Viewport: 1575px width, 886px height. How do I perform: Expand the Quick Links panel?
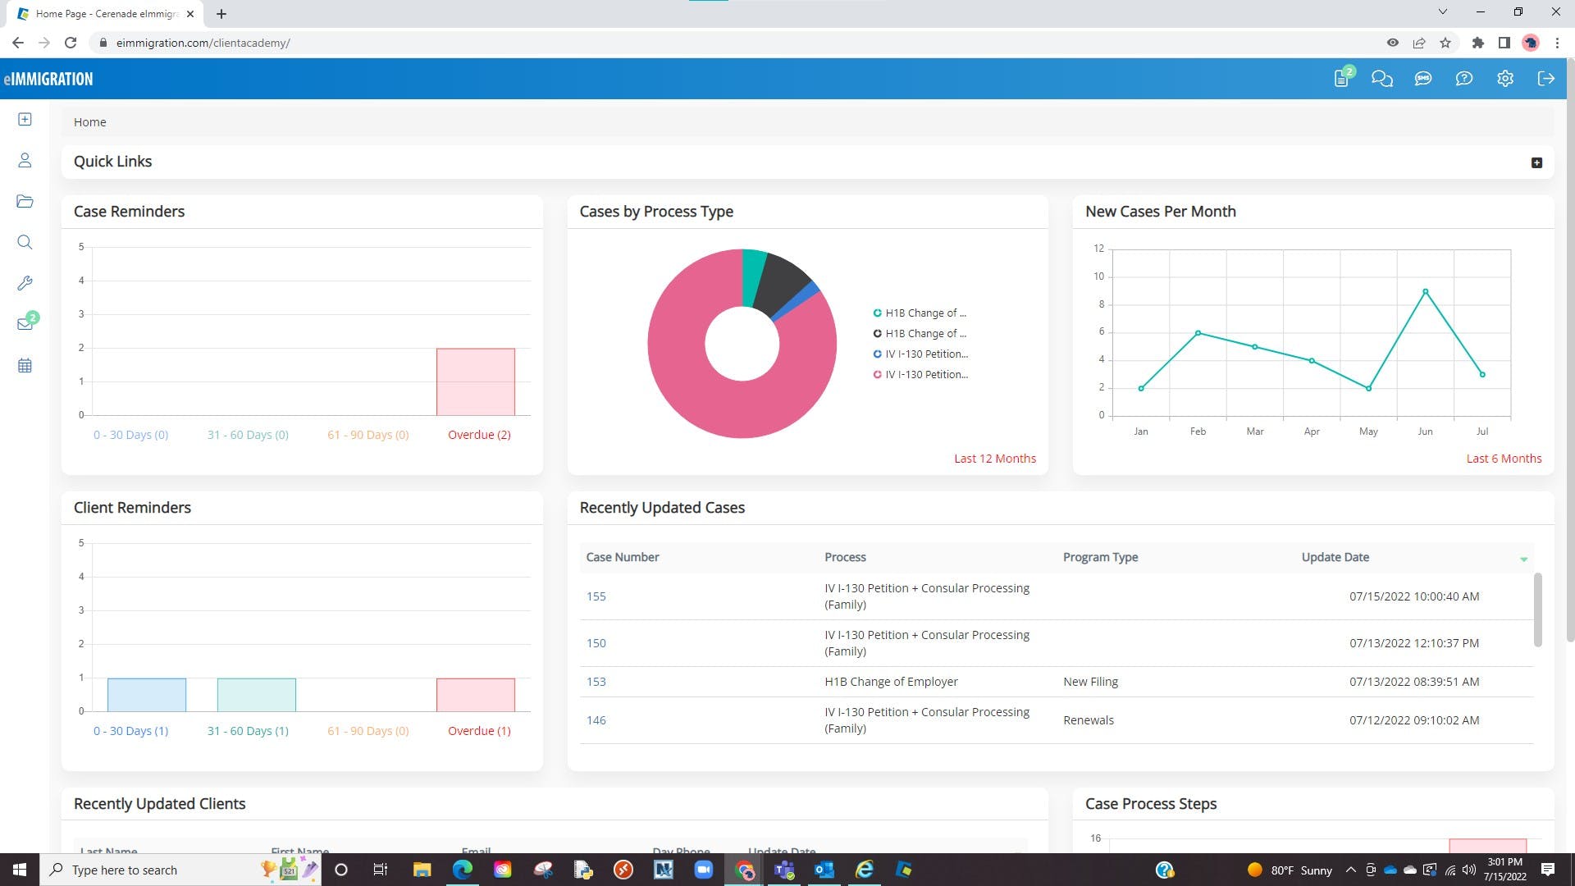(1536, 162)
